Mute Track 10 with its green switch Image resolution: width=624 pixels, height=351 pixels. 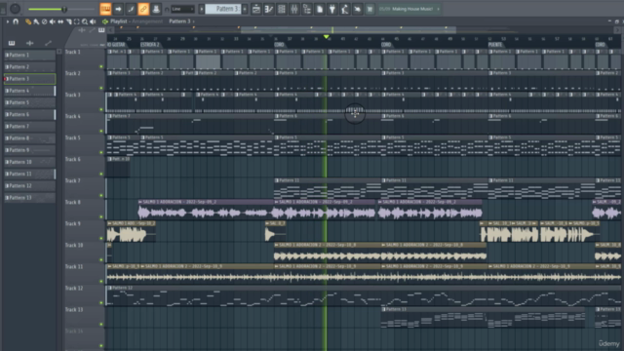tap(101, 260)
